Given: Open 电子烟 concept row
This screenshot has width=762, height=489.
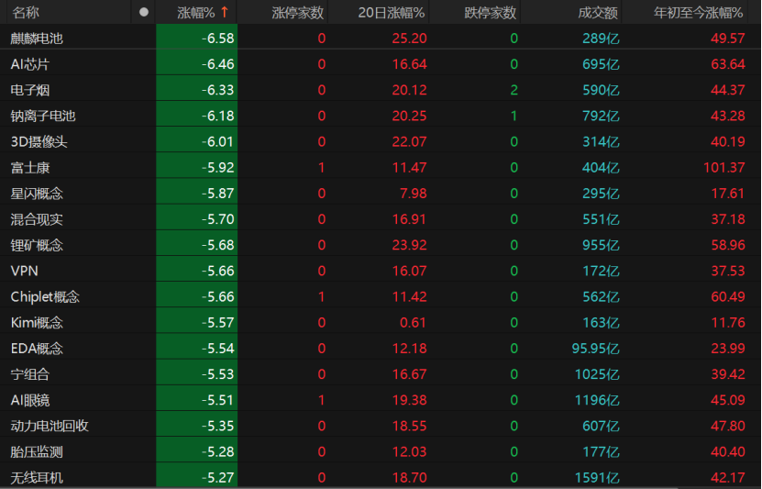Looking at the screenshot, I should (x=31, y=90).
